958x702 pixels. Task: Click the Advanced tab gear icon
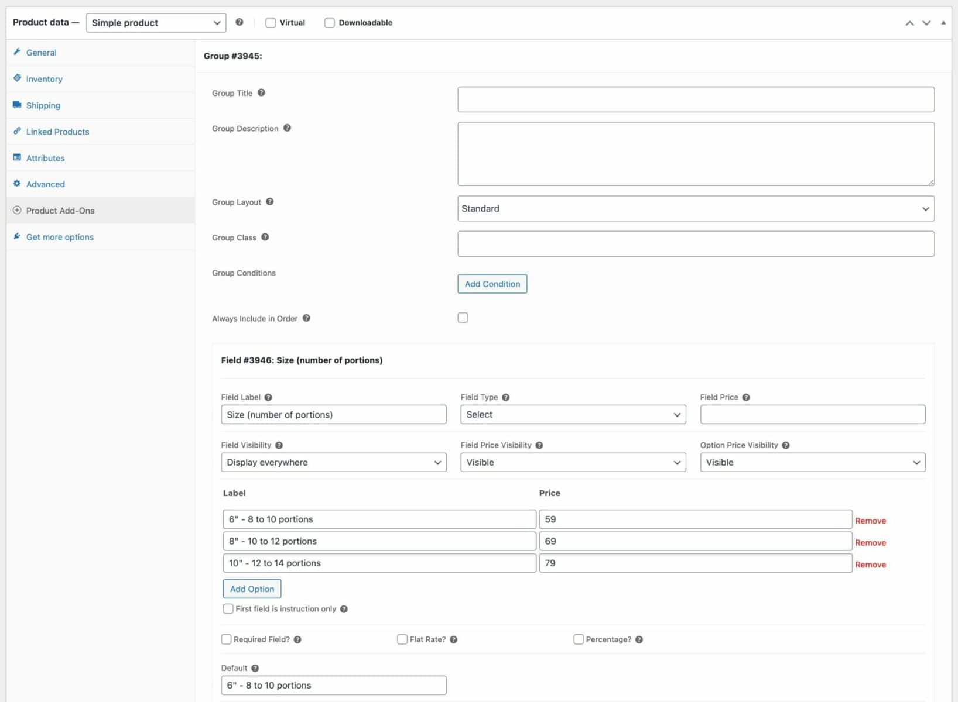pyautogui.click(x=17, y=184)
